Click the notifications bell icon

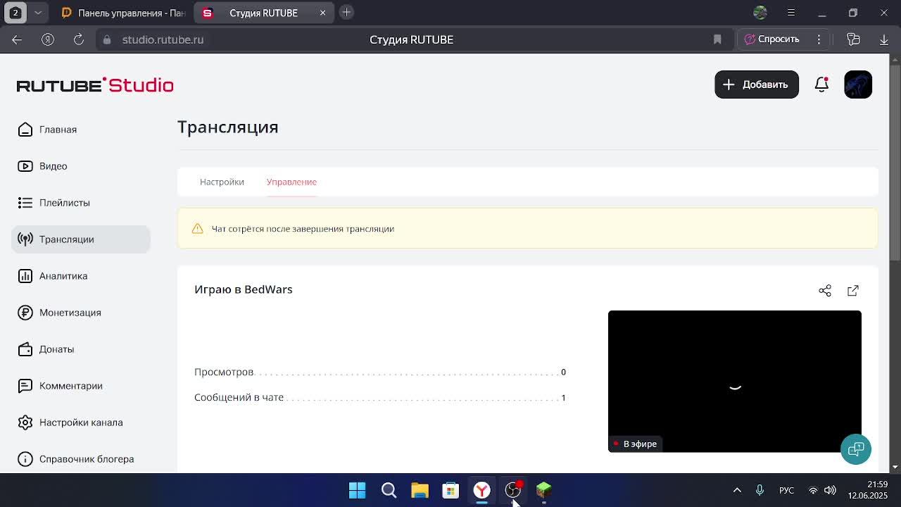pyautogui.click(x=821, y=84)
